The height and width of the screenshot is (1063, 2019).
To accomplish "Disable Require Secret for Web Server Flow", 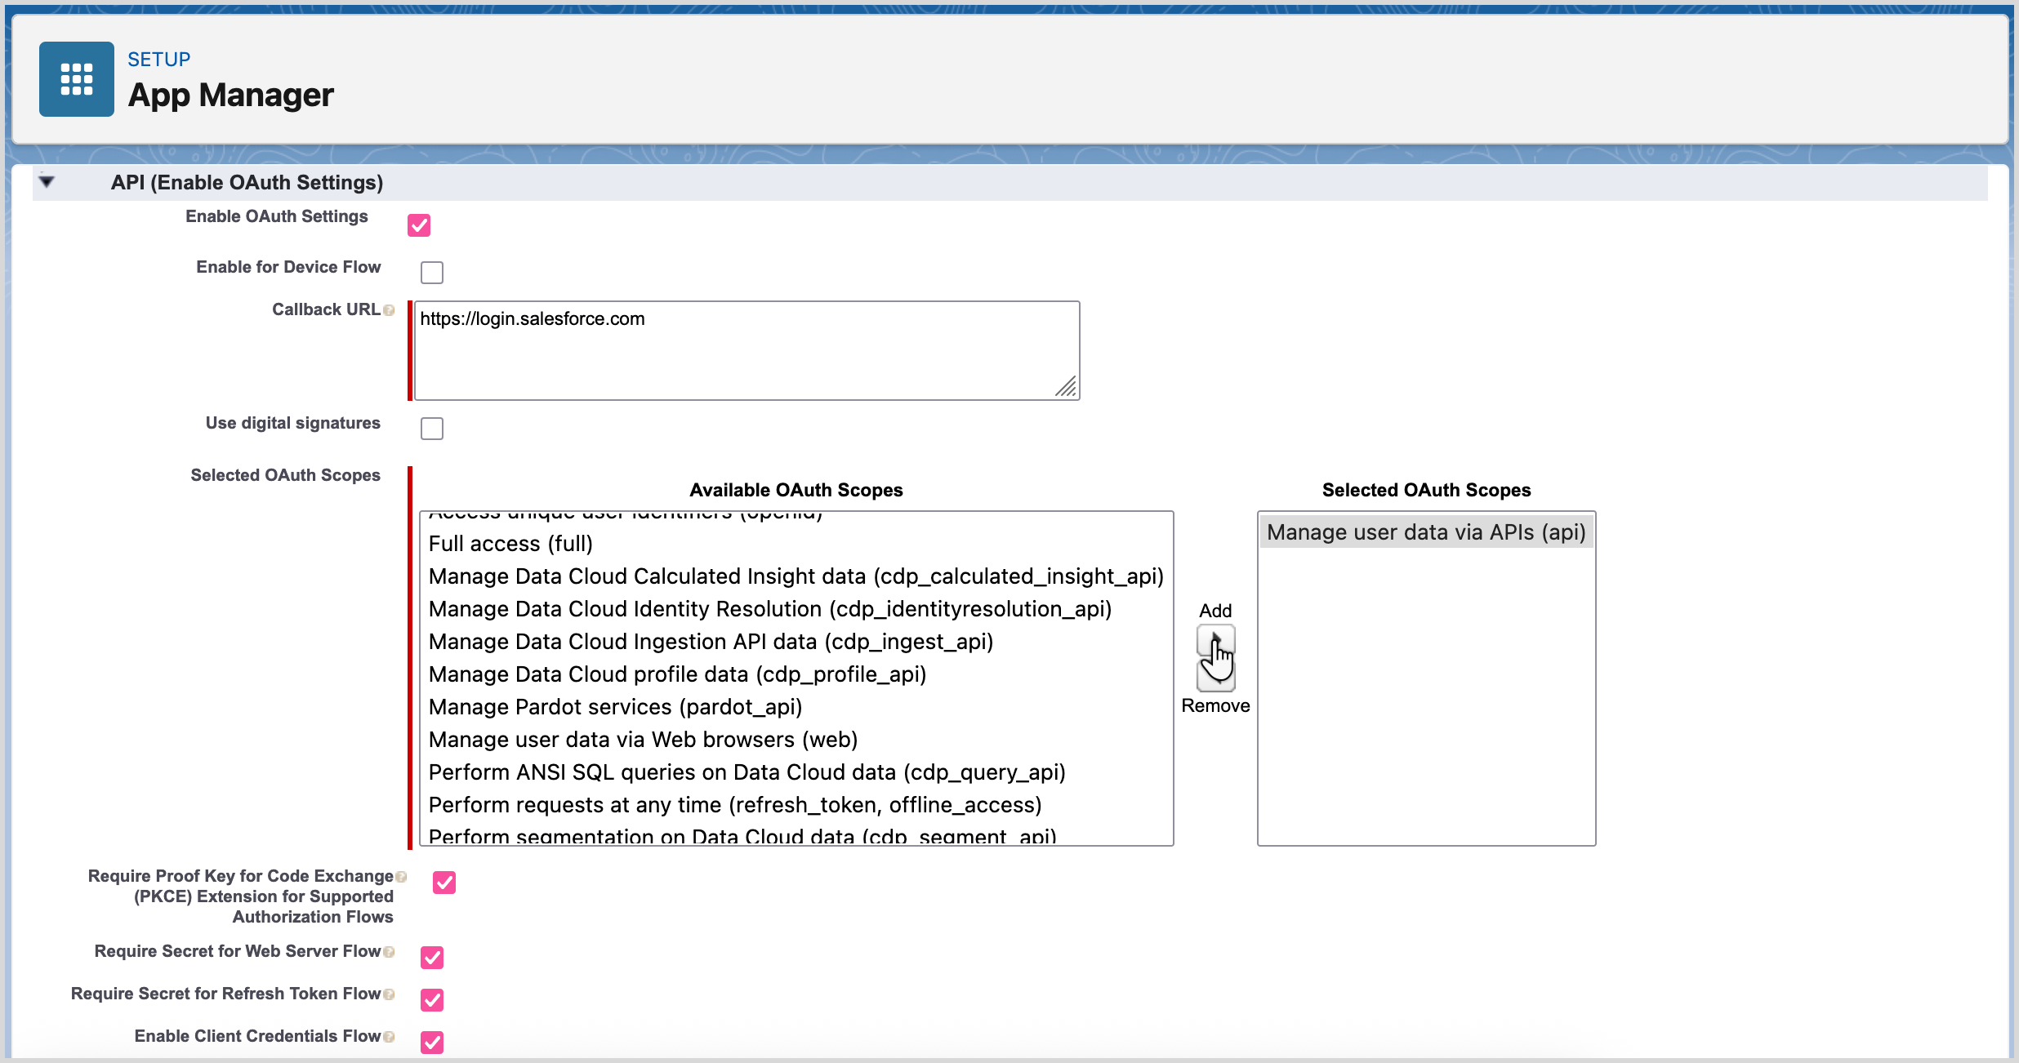I will 432,957.
